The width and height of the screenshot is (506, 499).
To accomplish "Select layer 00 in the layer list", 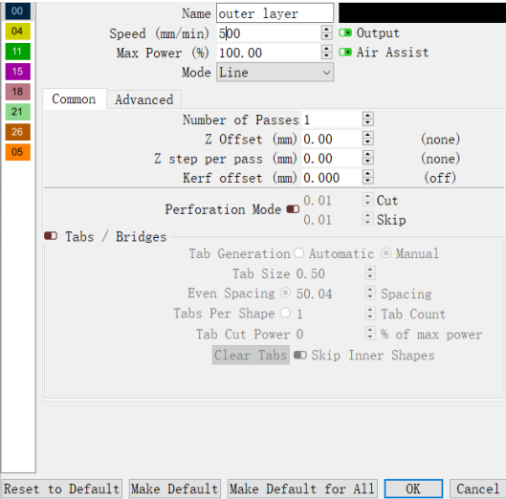I will [18, 11].
